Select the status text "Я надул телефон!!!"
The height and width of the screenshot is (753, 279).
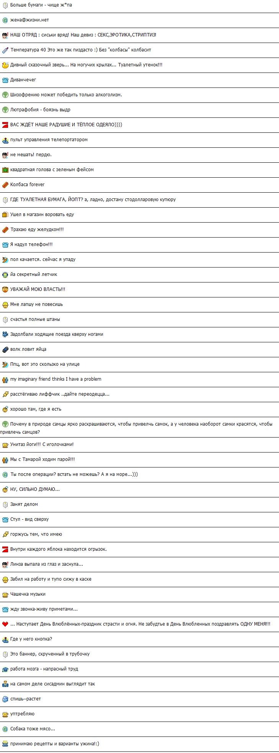point(31,244)
